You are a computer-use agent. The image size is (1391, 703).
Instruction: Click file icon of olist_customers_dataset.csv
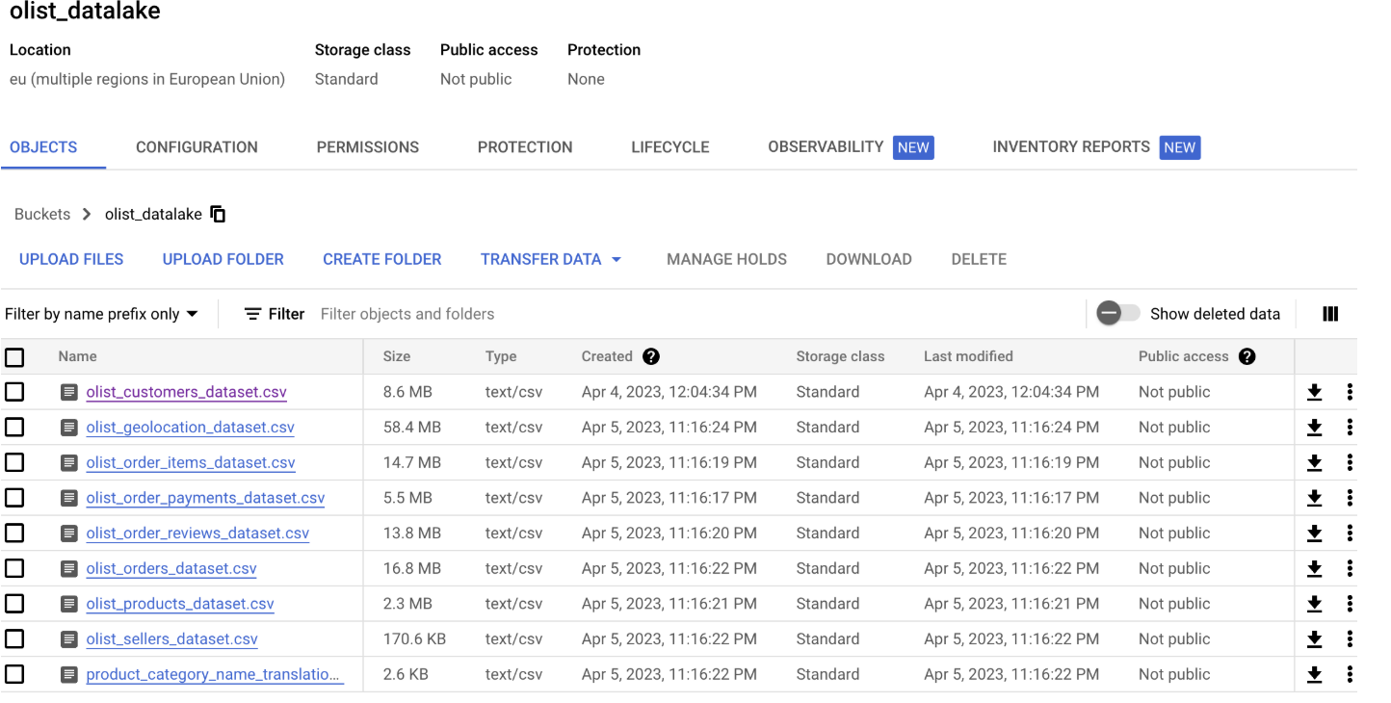coord(68,392)
